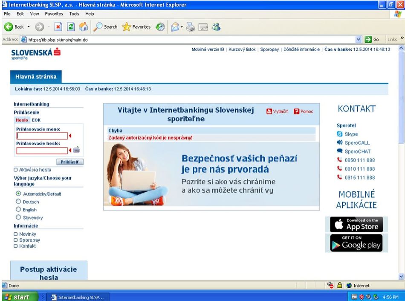Image resolution: width=405 pixels, height=301 pixels.
Task: Switch to Heslo login tab
Action: tap(22, 120)
